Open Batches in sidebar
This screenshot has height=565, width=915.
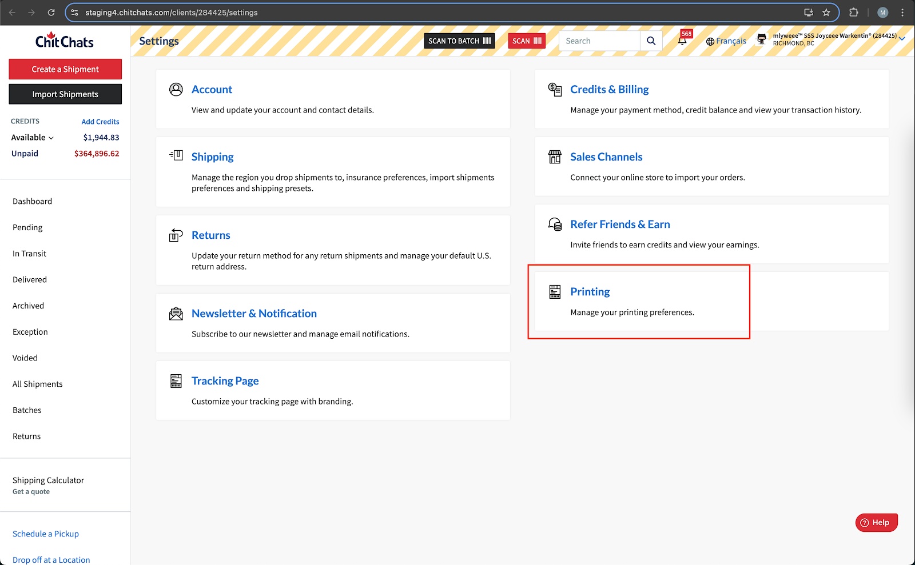click(27, 410)
